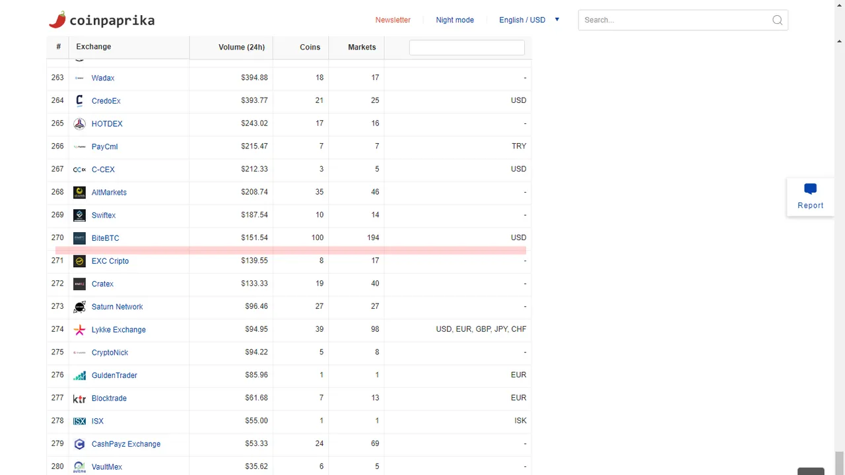845x475 pixels.
Task: Open the English / USD language dropdown
Action: coord(529,20)
